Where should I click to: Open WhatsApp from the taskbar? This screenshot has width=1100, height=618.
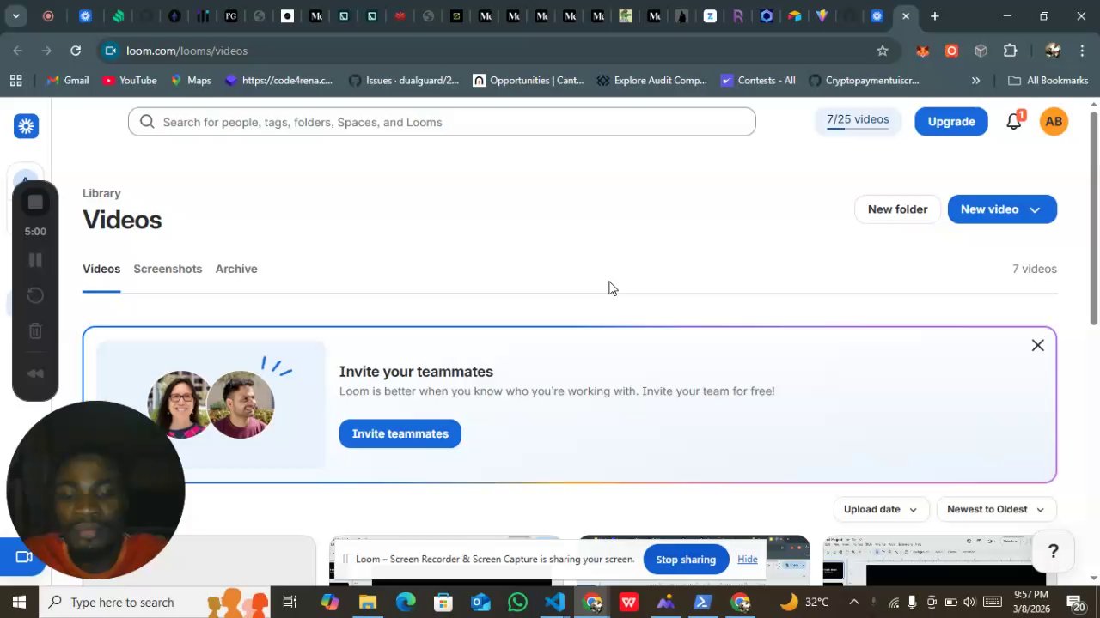click(x=517, y=602)
